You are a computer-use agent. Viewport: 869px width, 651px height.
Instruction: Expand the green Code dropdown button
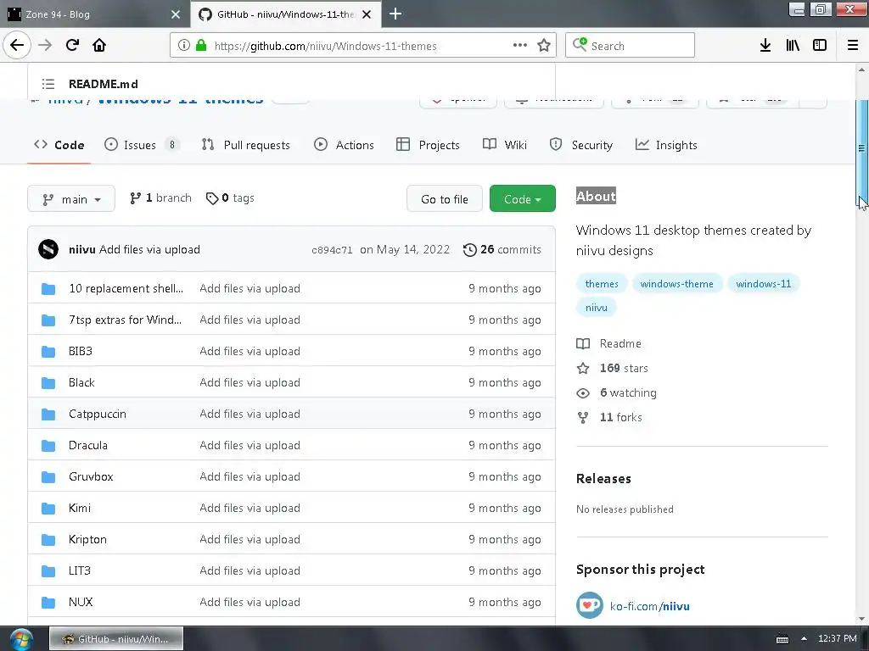522,198
